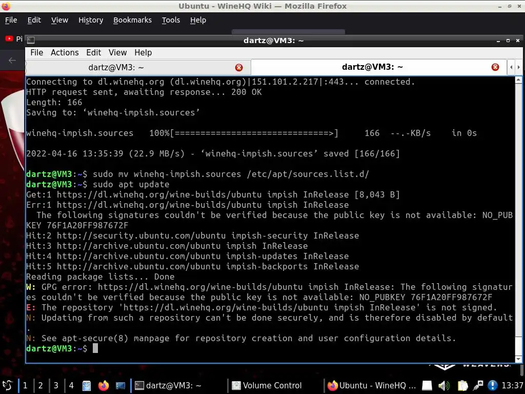Click the impish-security InRelease Hit:2 line

[193, 235]
